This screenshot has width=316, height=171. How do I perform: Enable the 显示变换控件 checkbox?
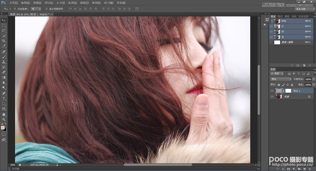click(x=47, y=9)
